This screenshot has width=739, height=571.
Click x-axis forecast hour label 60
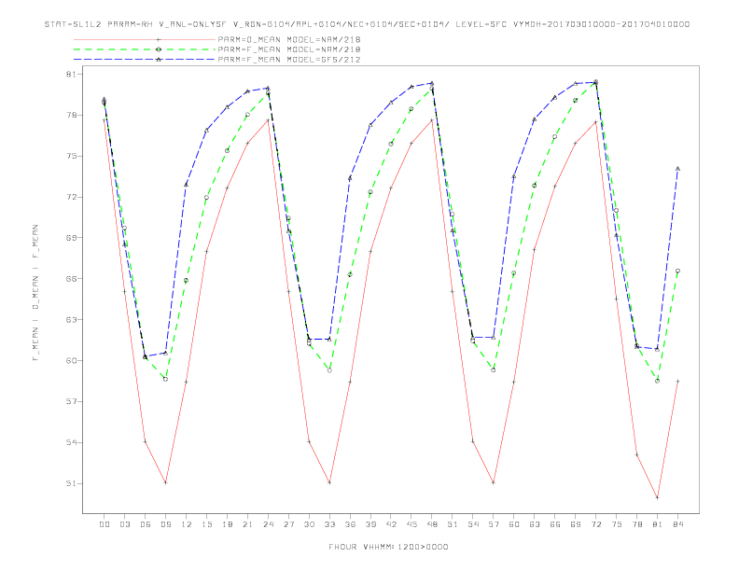tap(514, 524)
